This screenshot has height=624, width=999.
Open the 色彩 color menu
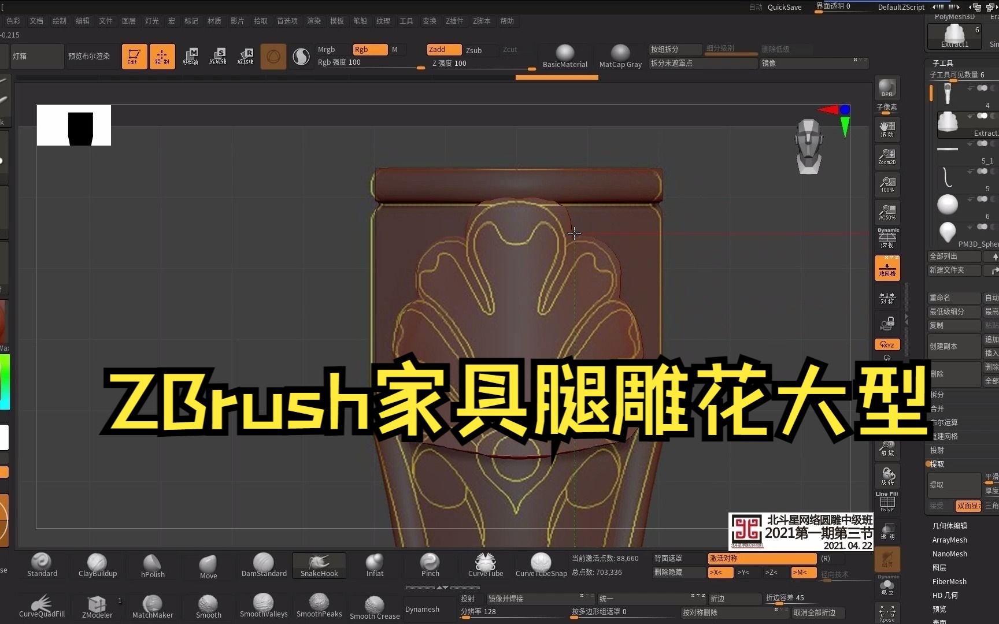click(13, 21)
